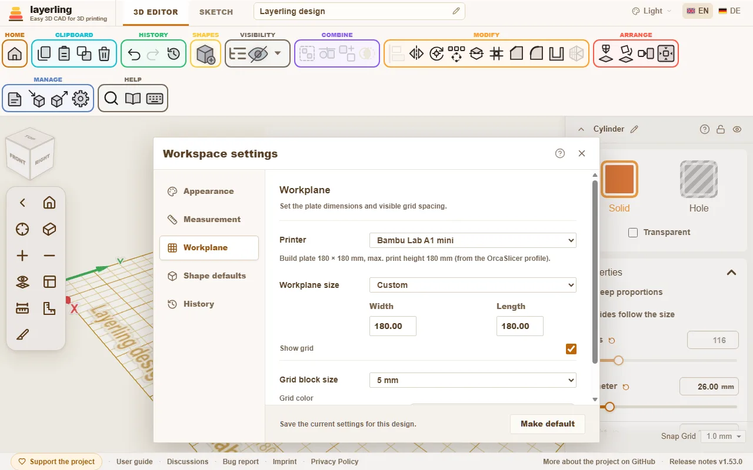This screenshot has width=753, height=470.
Task: Open the user guide book icon
Action: coord(133,99)
